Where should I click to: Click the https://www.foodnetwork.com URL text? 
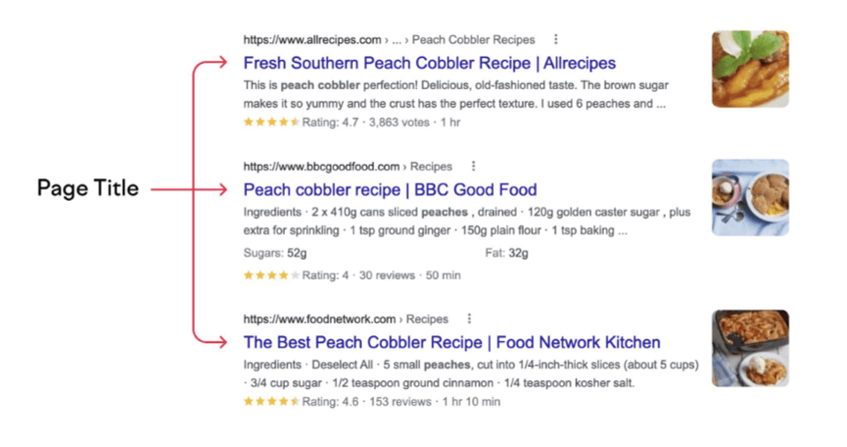pyautogui.click(x=319, y=319)
